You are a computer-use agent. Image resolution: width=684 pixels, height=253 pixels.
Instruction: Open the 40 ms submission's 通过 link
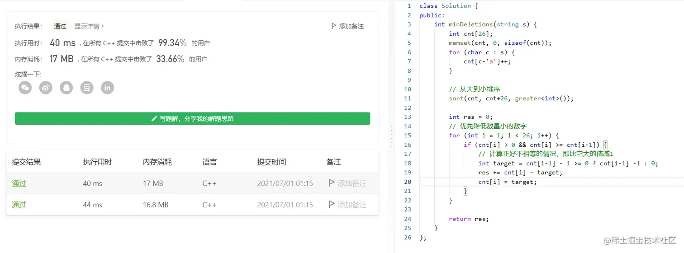(x=19, y=183)
